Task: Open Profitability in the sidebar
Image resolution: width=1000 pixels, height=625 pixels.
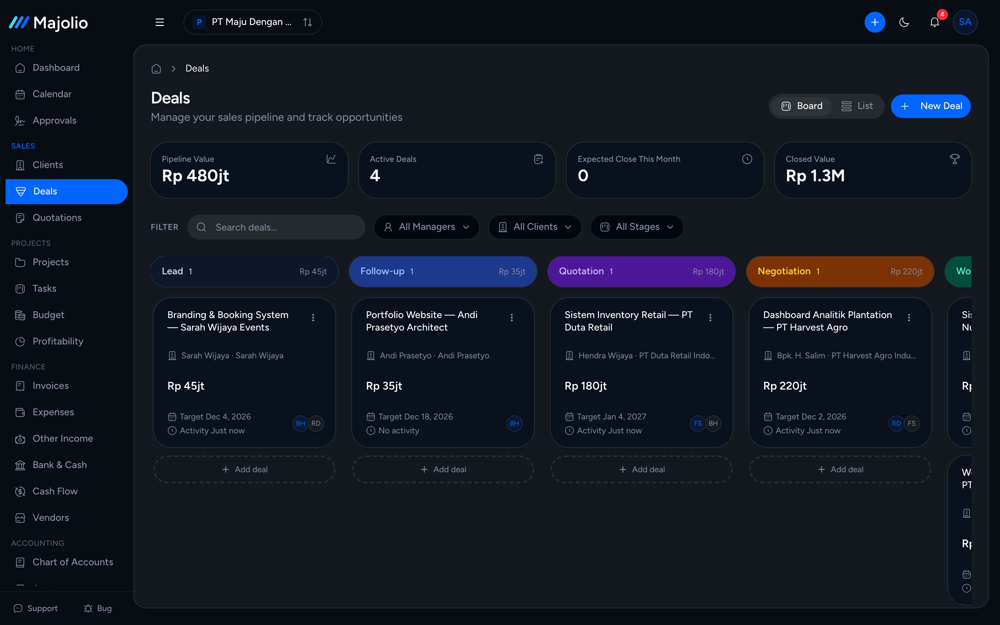Action: tap(67, 341)
